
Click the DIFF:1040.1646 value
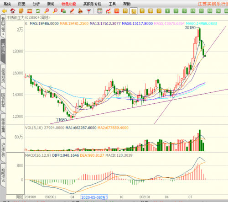(66, 155)
